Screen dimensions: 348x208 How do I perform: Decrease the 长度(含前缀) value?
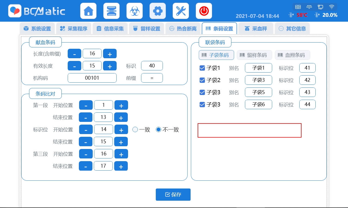74,54
